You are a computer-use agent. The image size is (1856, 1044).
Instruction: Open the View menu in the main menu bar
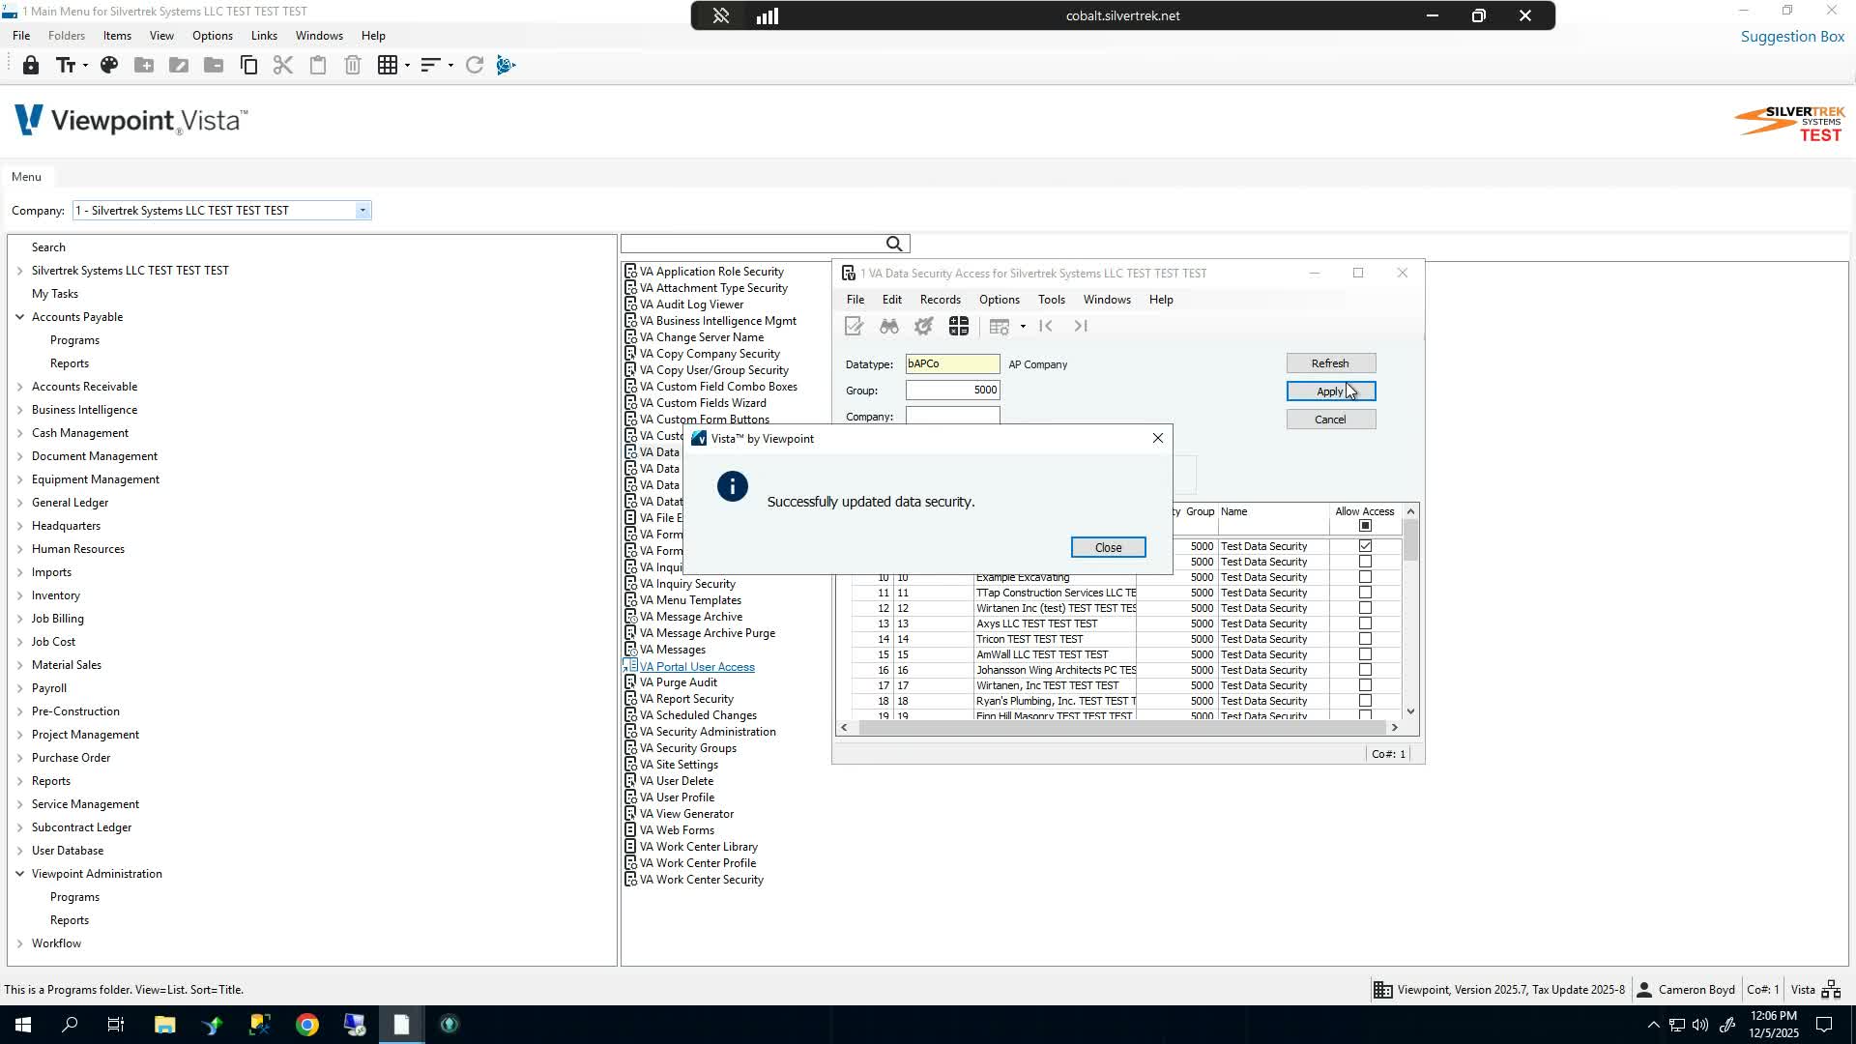(x=161, y=36)
